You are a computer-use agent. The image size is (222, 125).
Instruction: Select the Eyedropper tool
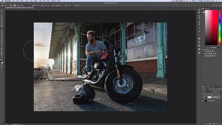click(2, 24)
